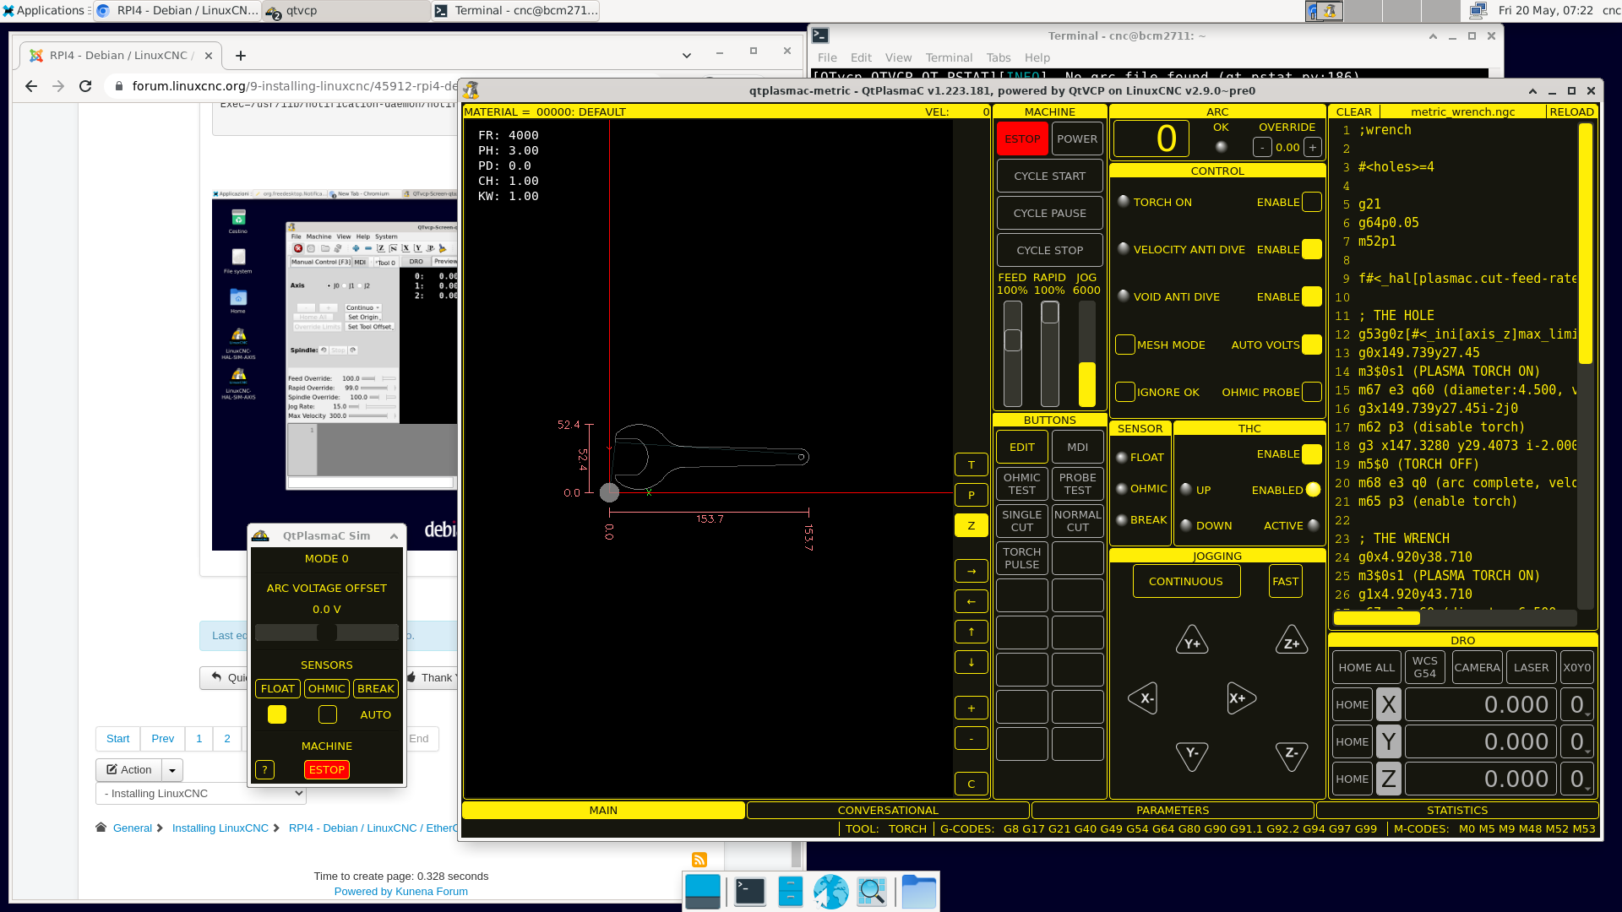Adjust the FEED override slider

click(1012, 353)
